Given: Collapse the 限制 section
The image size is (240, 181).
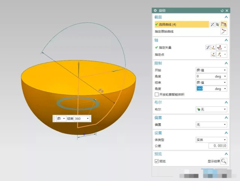Looking at the screenshot, I should click(x=226, y=63).
